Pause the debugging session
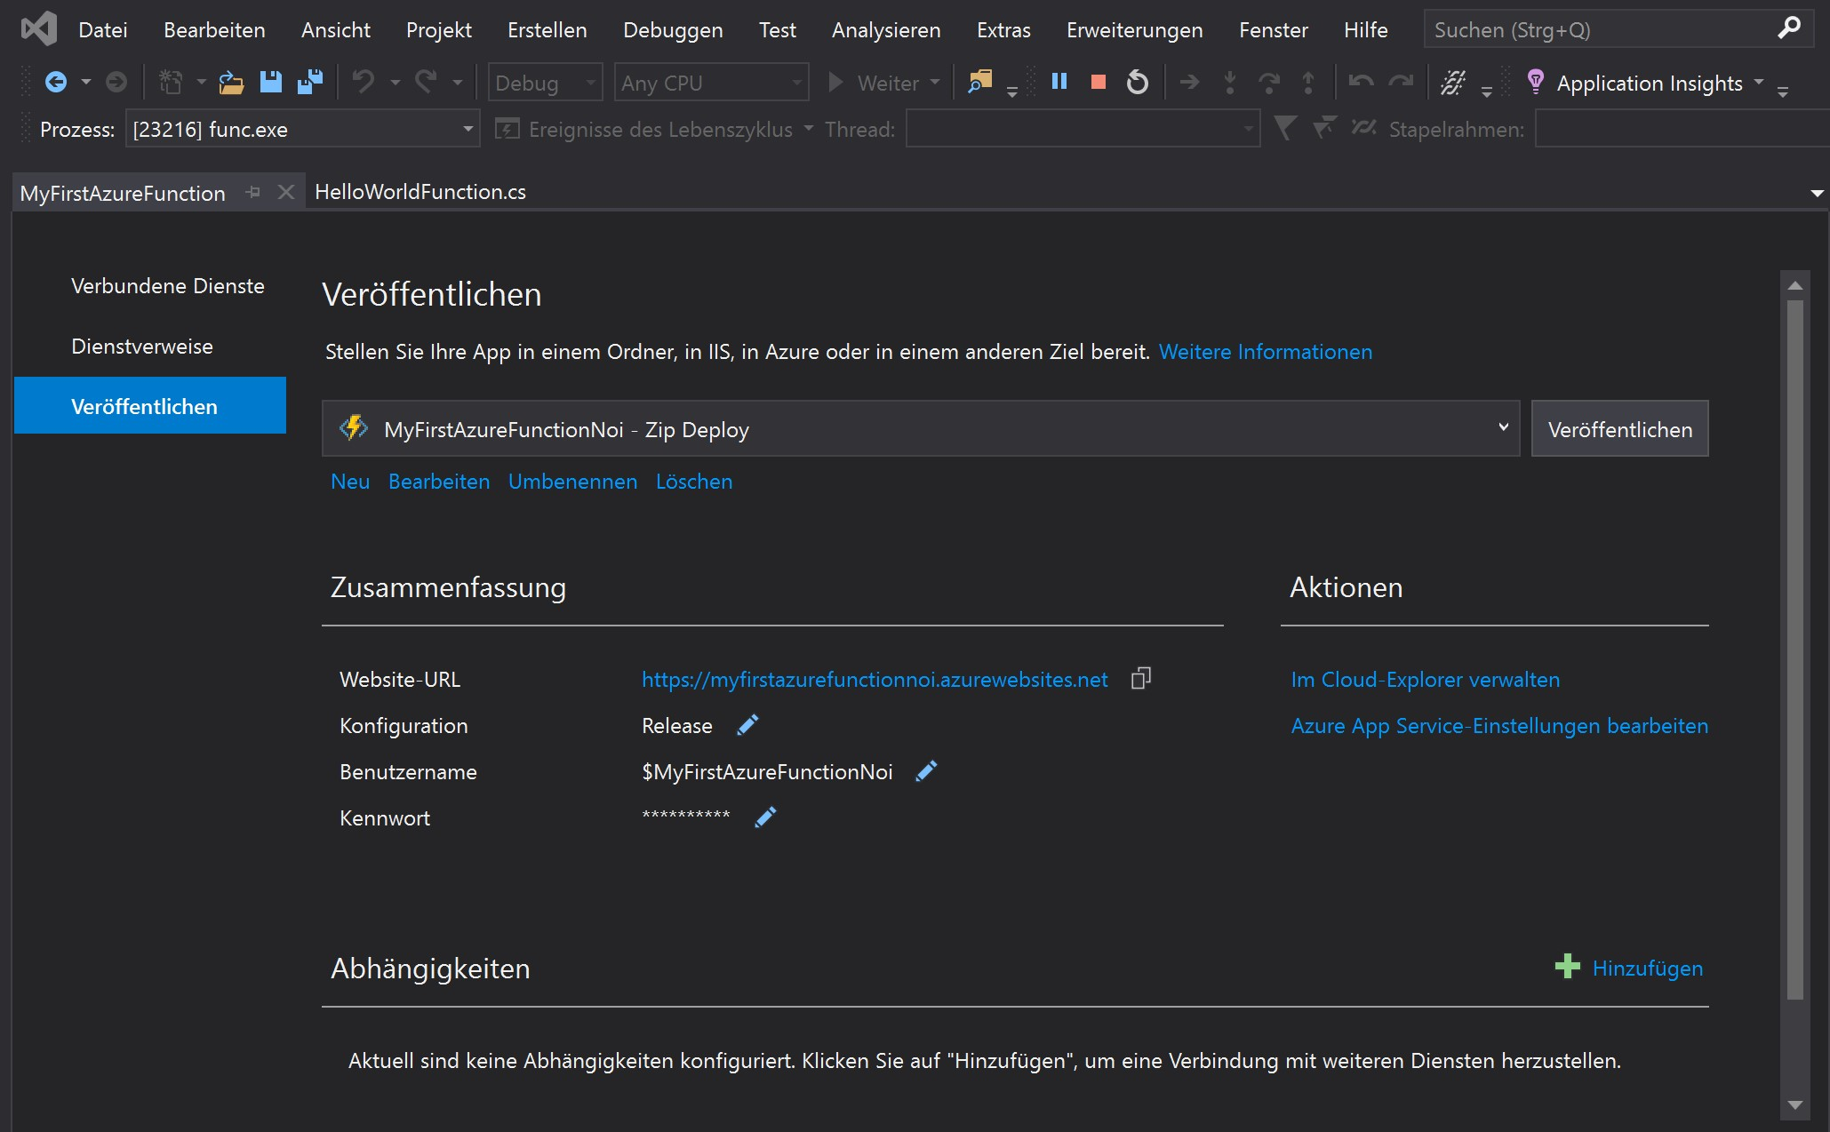The width and height of the screenshot is (1830, 1132). click(1059, 82)
